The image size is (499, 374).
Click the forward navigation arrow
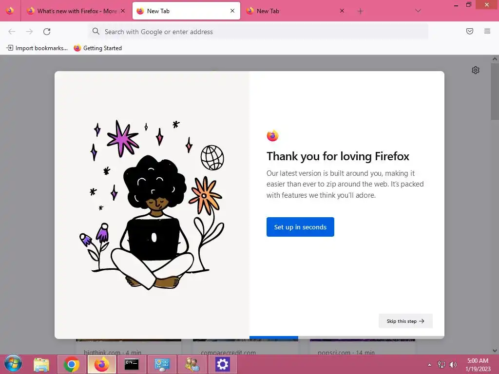tap(29, 32)
